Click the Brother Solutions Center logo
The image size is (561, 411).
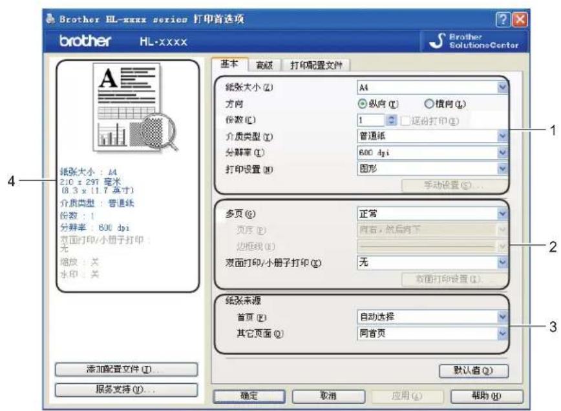474,41
